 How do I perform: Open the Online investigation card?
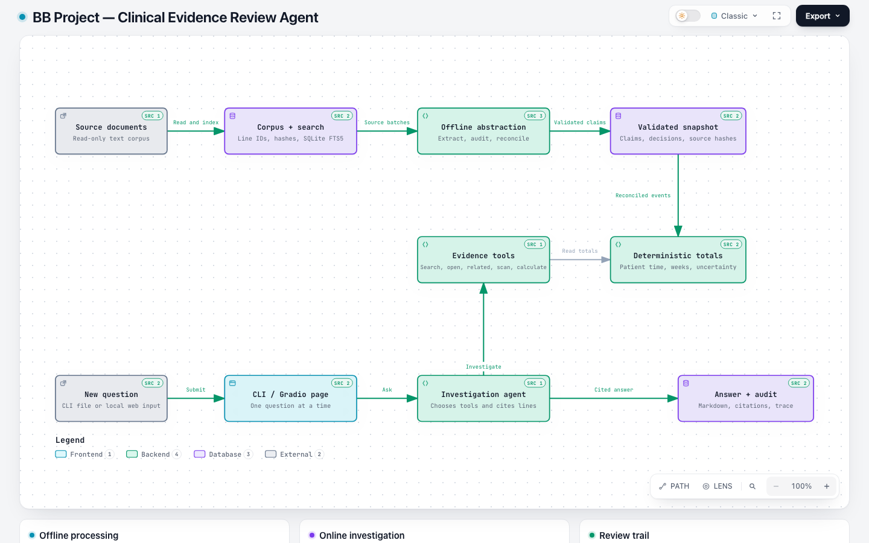click(x=434, y=532)
